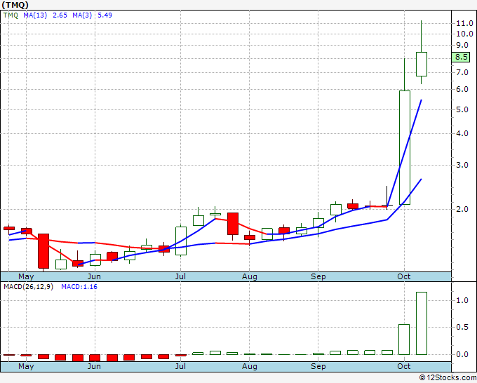This screenshot has width=477, height=383.
Task: Click the 6.0 price axis label
Action: pyautogui.click(x=462, y=90)
